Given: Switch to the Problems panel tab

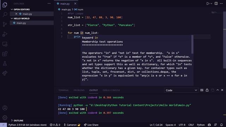Looking at the screenshot, I should point(79,90).
